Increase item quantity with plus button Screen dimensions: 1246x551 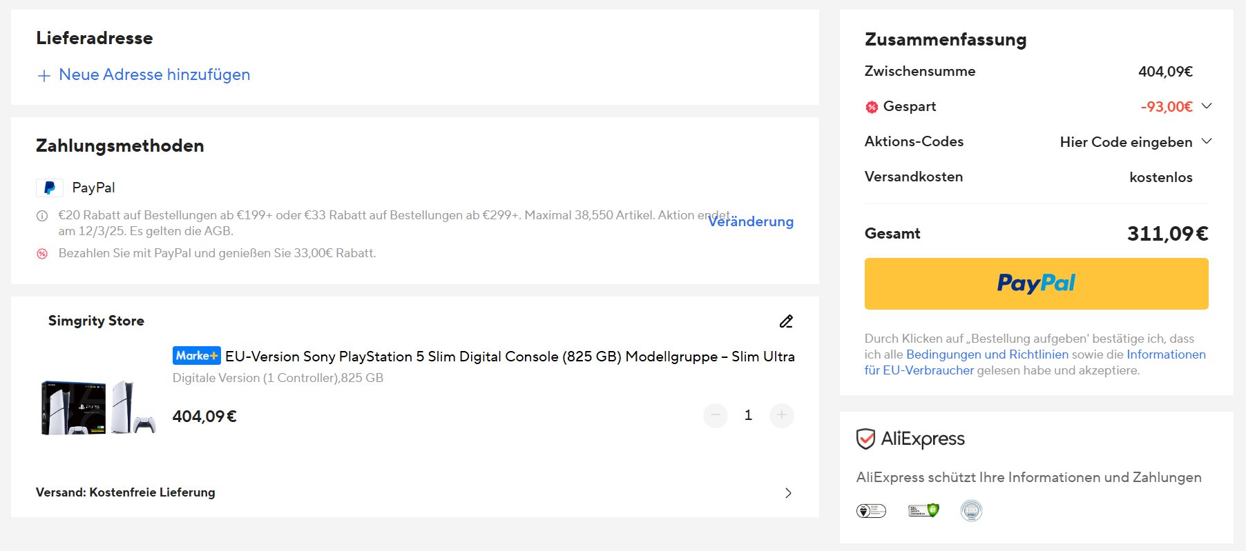click(x=781, y=415)
